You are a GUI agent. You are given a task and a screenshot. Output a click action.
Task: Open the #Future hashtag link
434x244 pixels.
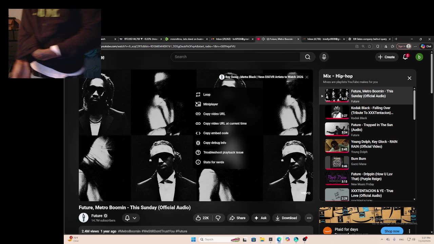pos(181,231)
